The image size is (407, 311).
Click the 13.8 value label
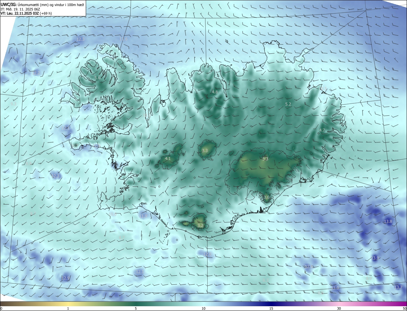388,222
